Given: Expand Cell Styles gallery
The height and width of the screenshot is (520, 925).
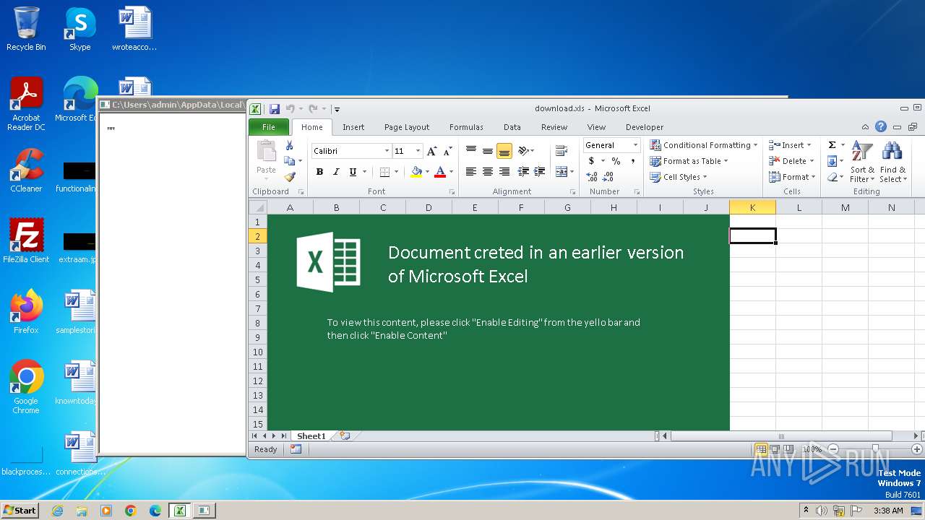Looking at the screenshot, I should coord(678,177).
